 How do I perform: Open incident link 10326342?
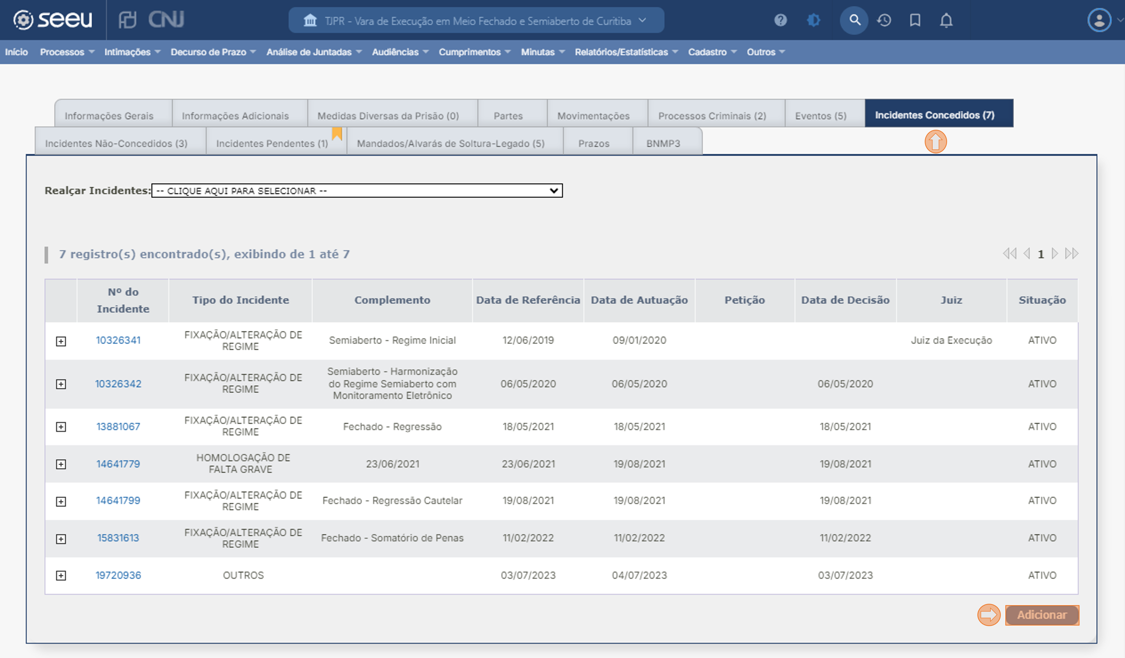point(118,384)
